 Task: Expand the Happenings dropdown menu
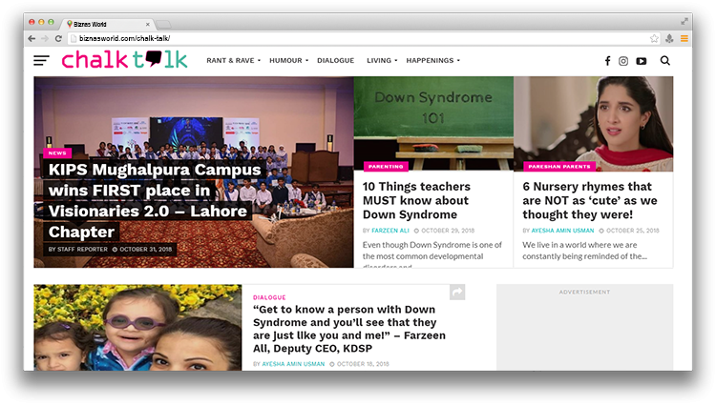[432, 60]
